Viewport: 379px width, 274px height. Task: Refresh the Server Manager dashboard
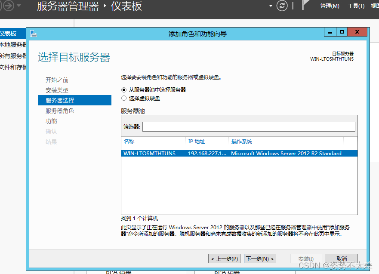tap(282, 6)
